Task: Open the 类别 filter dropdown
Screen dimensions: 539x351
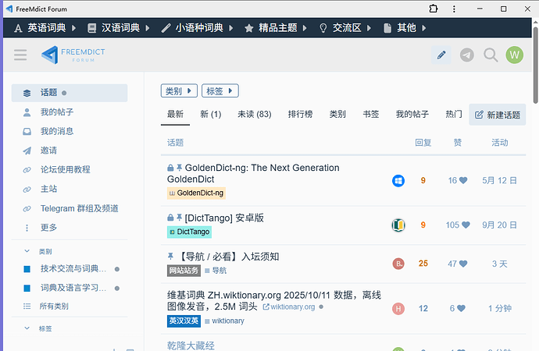Action: 179,91
